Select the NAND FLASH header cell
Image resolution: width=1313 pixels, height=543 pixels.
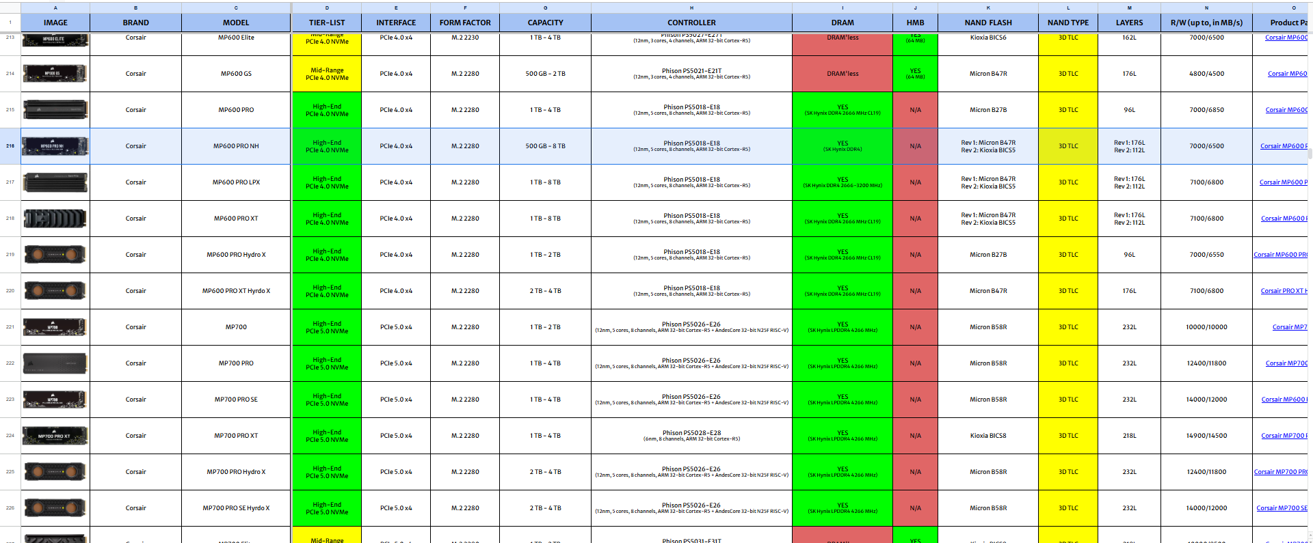pos(988,23)
